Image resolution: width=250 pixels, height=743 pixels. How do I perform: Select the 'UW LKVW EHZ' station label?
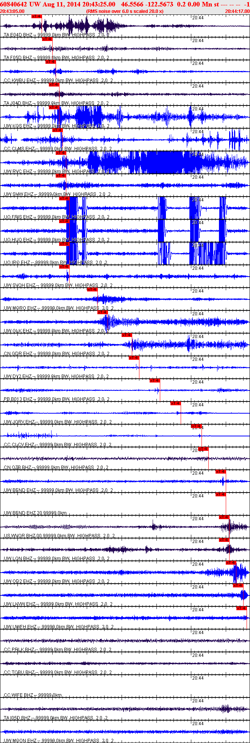coord(20,604)
